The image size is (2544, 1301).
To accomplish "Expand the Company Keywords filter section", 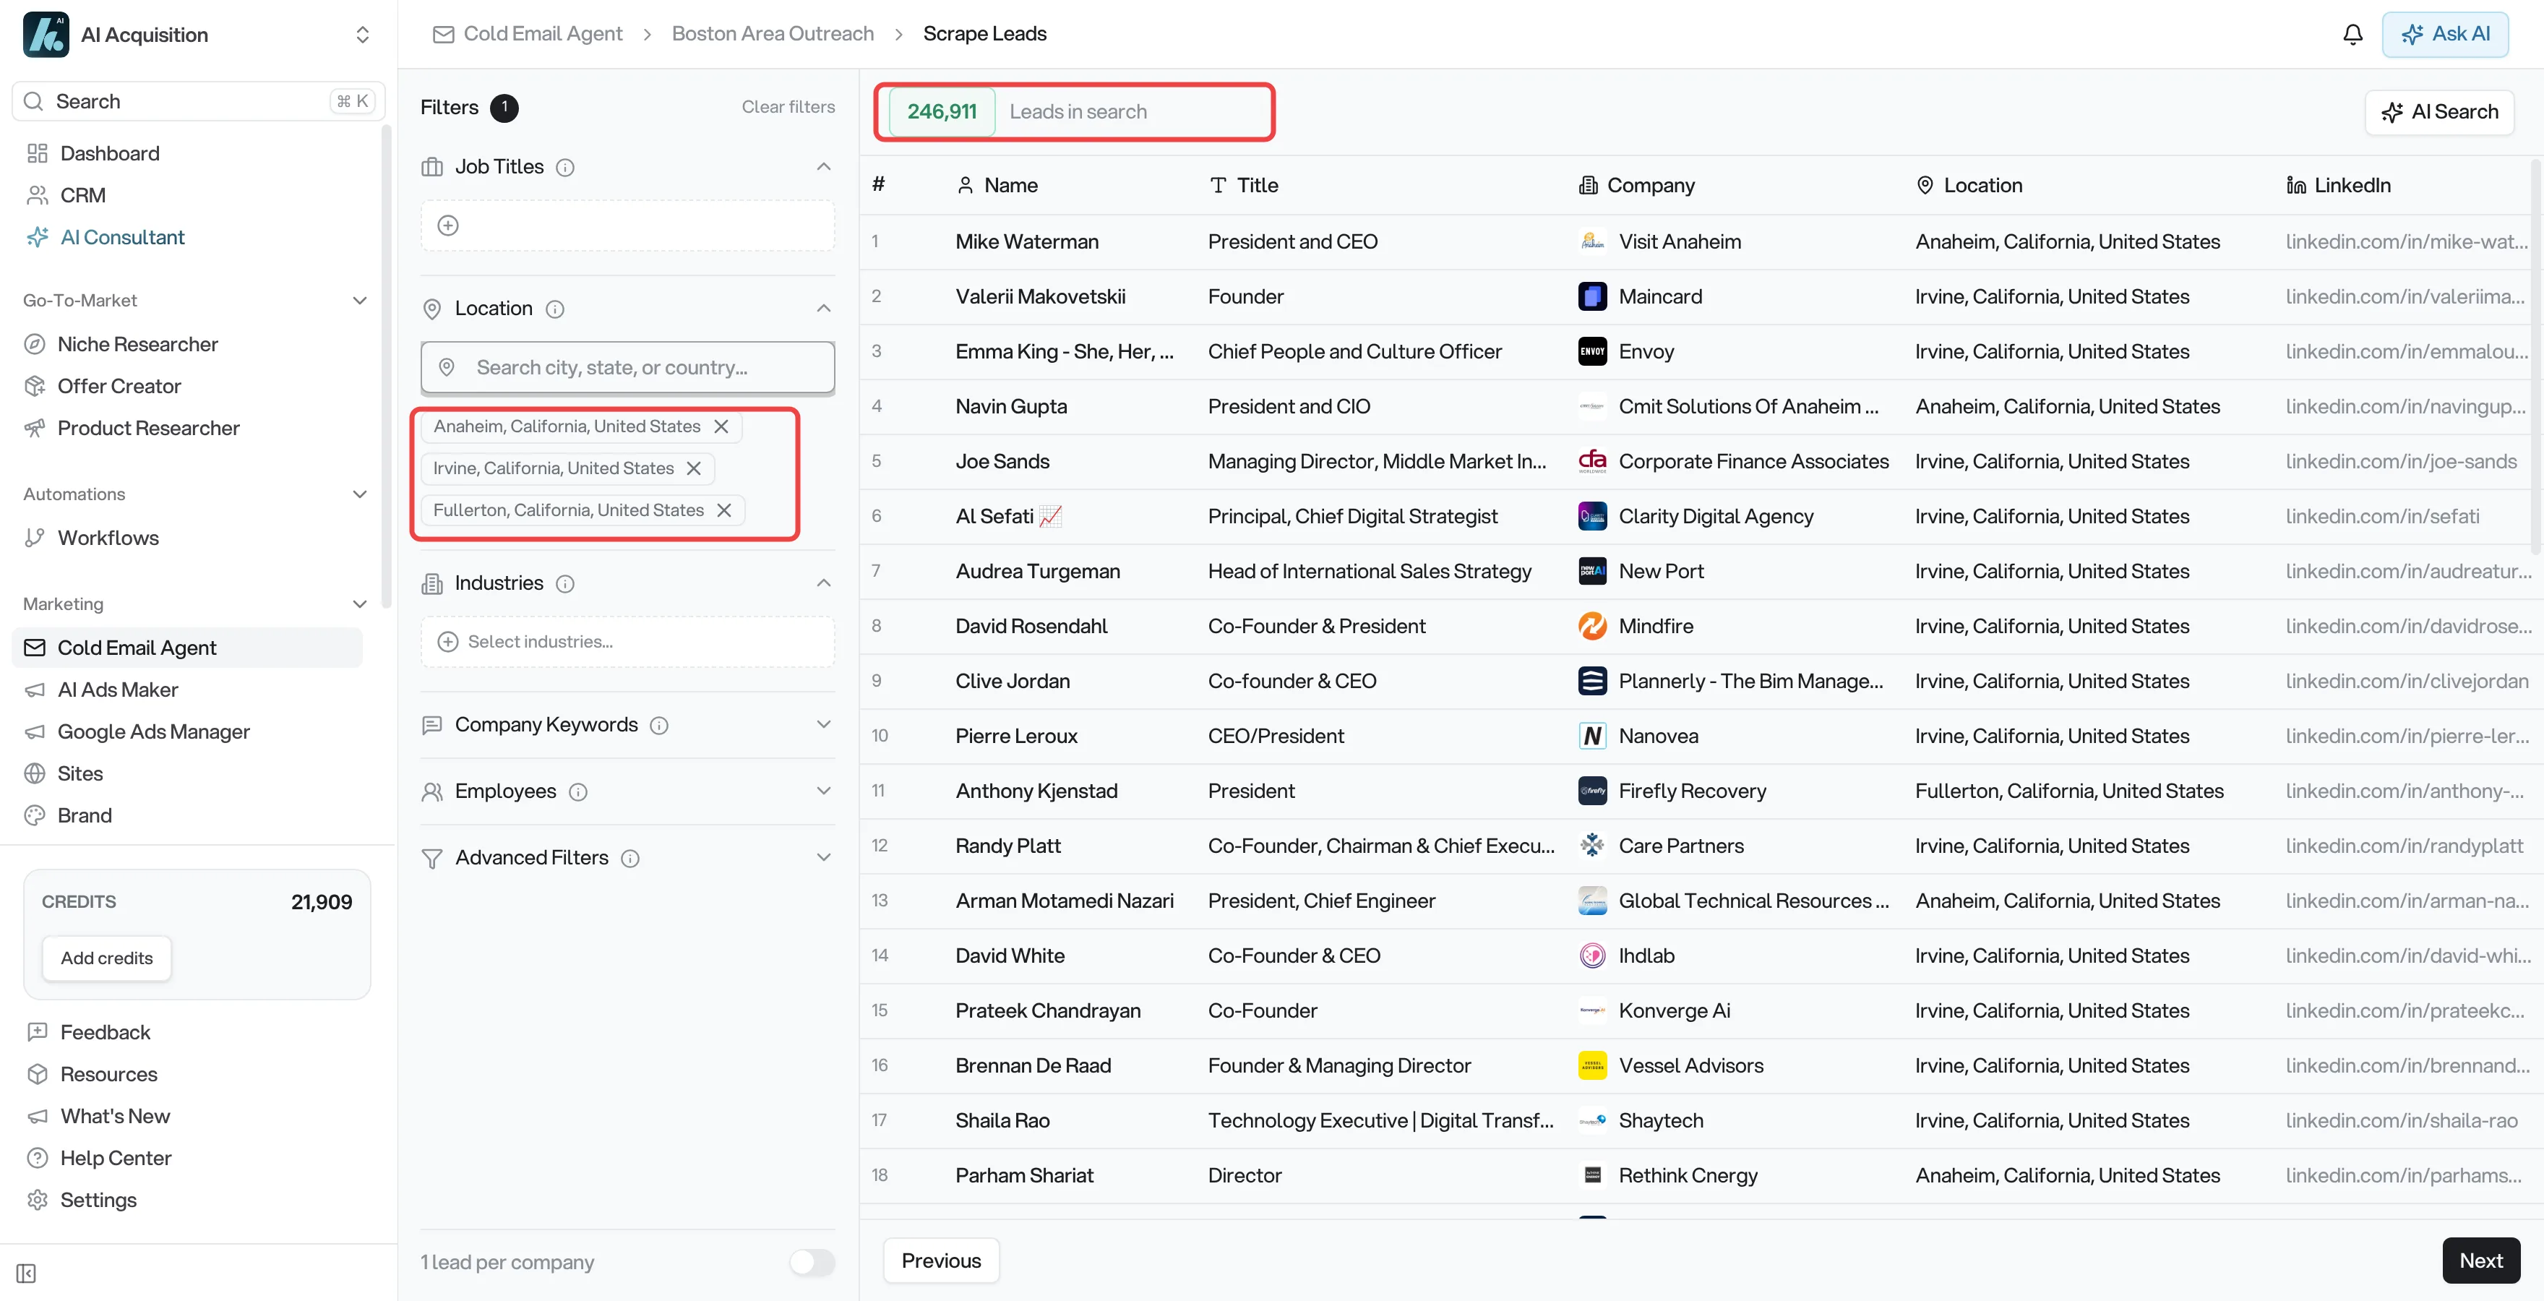I will (x=822, y=725).
